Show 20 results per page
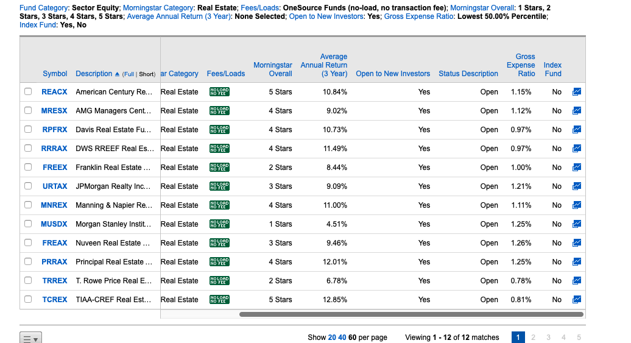631x343 pixels. tap(332, 338)
